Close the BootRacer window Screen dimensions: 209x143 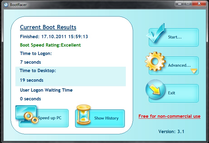point(199,3)
